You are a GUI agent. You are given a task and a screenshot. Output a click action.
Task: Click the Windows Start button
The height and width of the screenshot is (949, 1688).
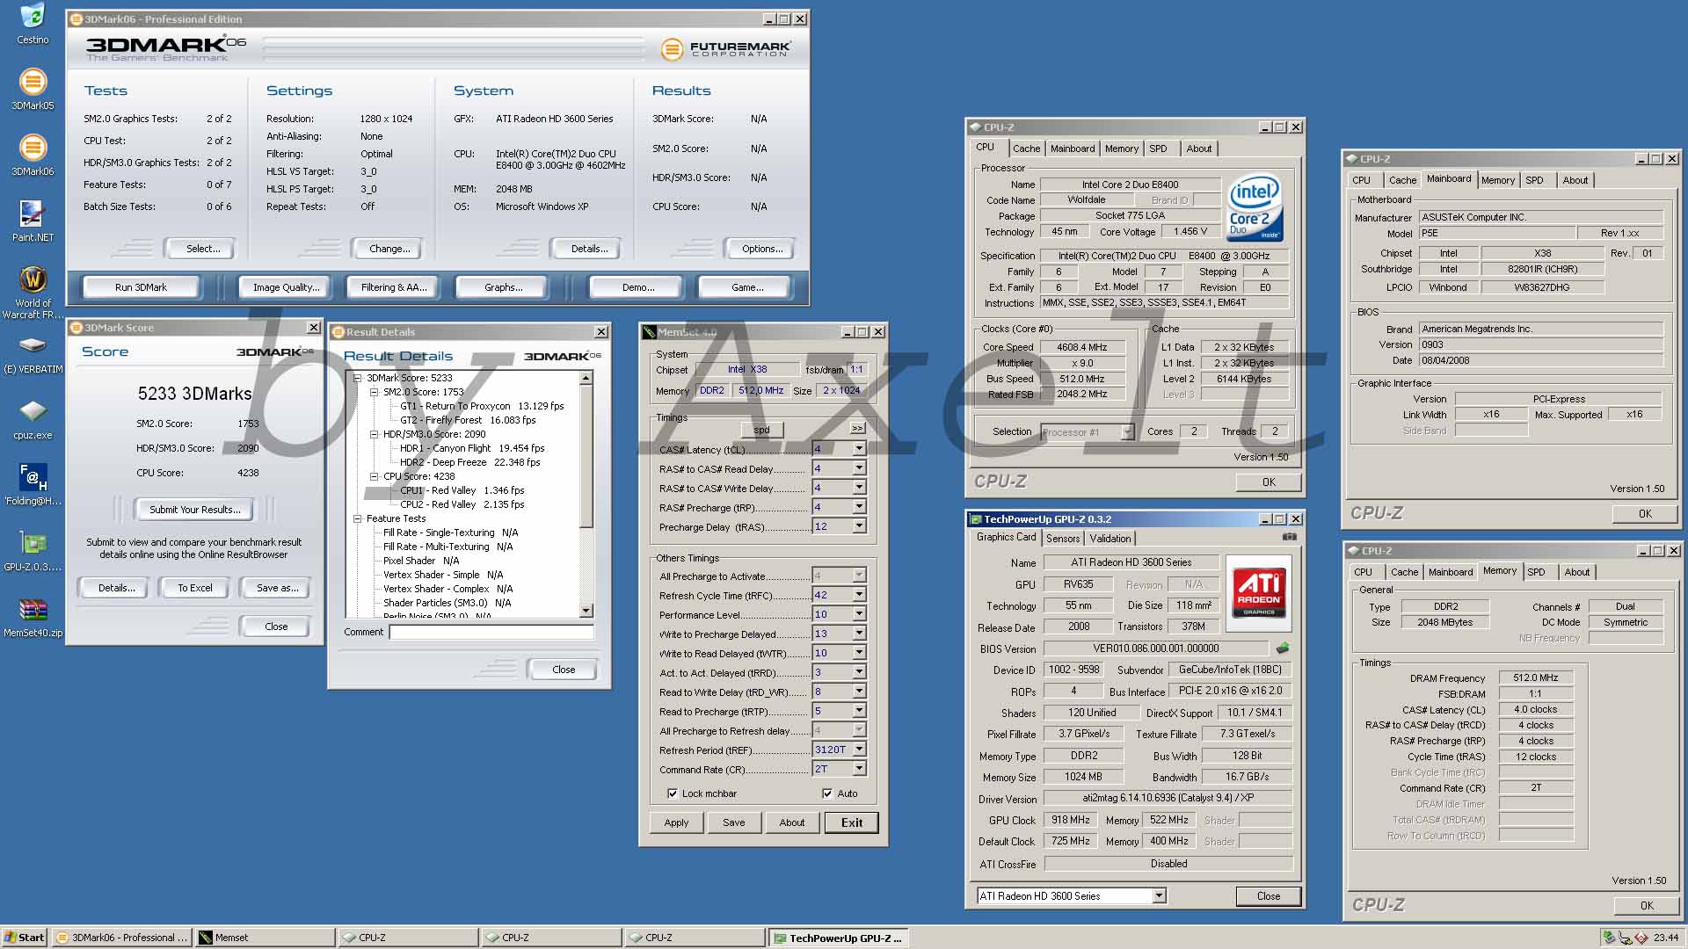click(x=25, y=938)
